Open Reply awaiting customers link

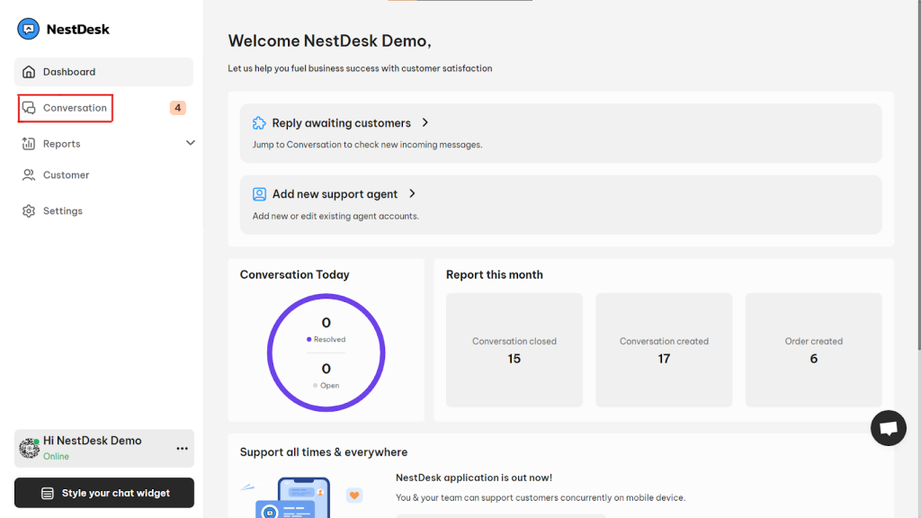pos(341,123)
